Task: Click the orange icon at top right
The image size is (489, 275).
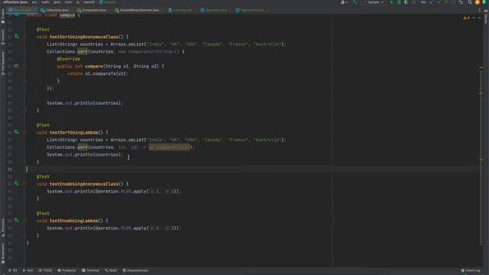Action: coord(477,2)
